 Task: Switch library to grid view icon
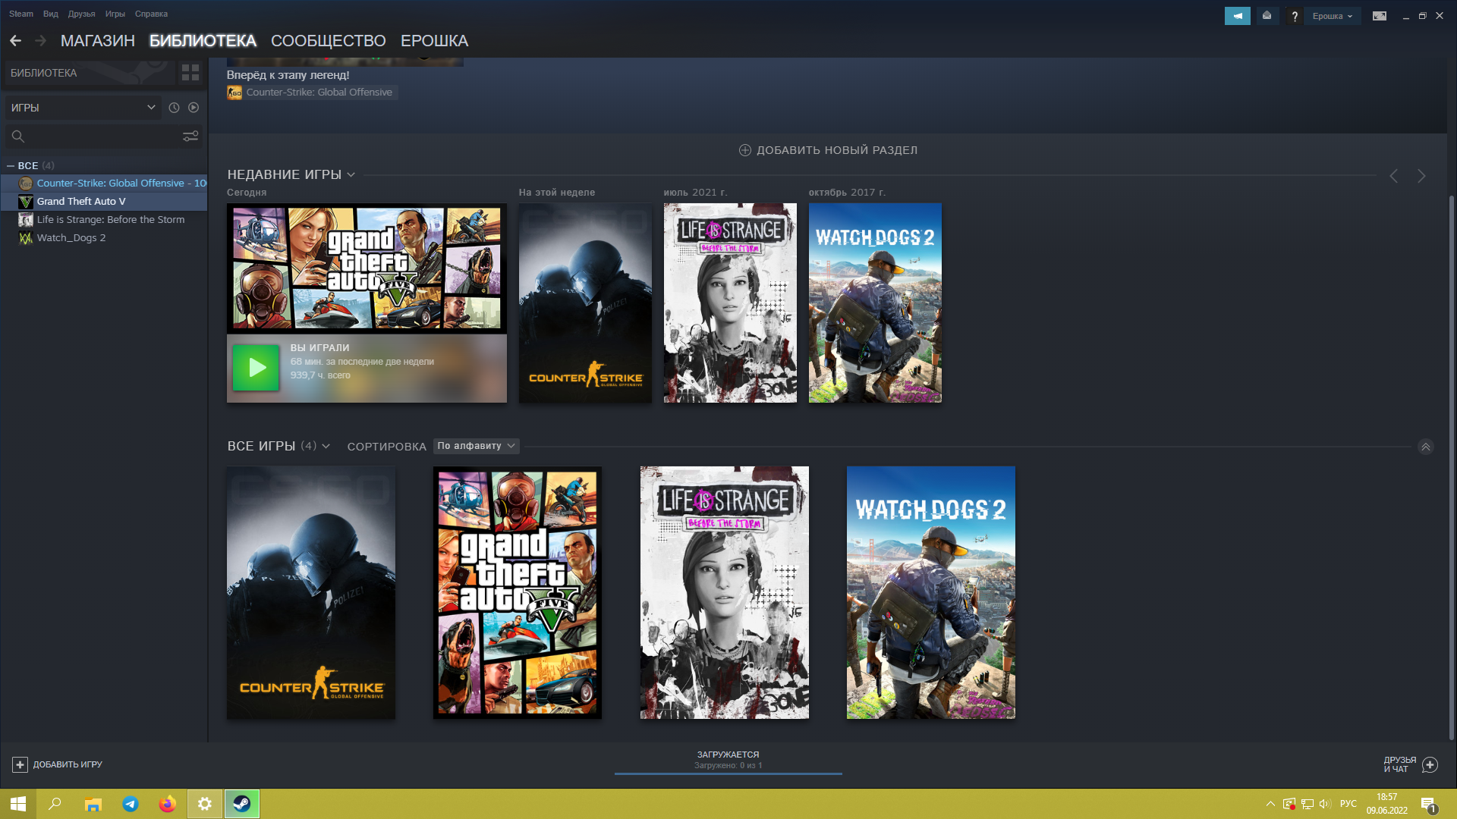click(190, 73)
